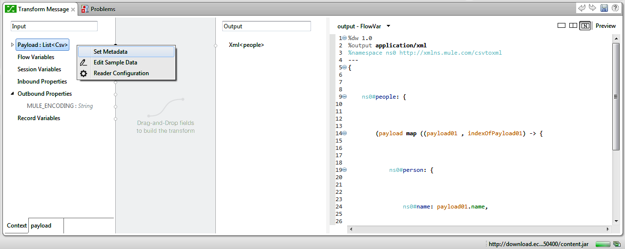Click the undo arrow icon
This screenshot has height=249, width=625.
(582, 8)
